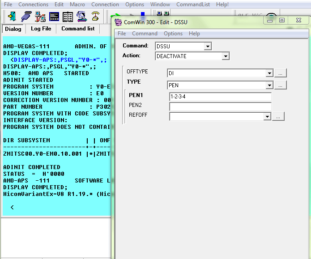Click the ellipsis button beside TYPE
311x259 pixels.
pos(280,85)
